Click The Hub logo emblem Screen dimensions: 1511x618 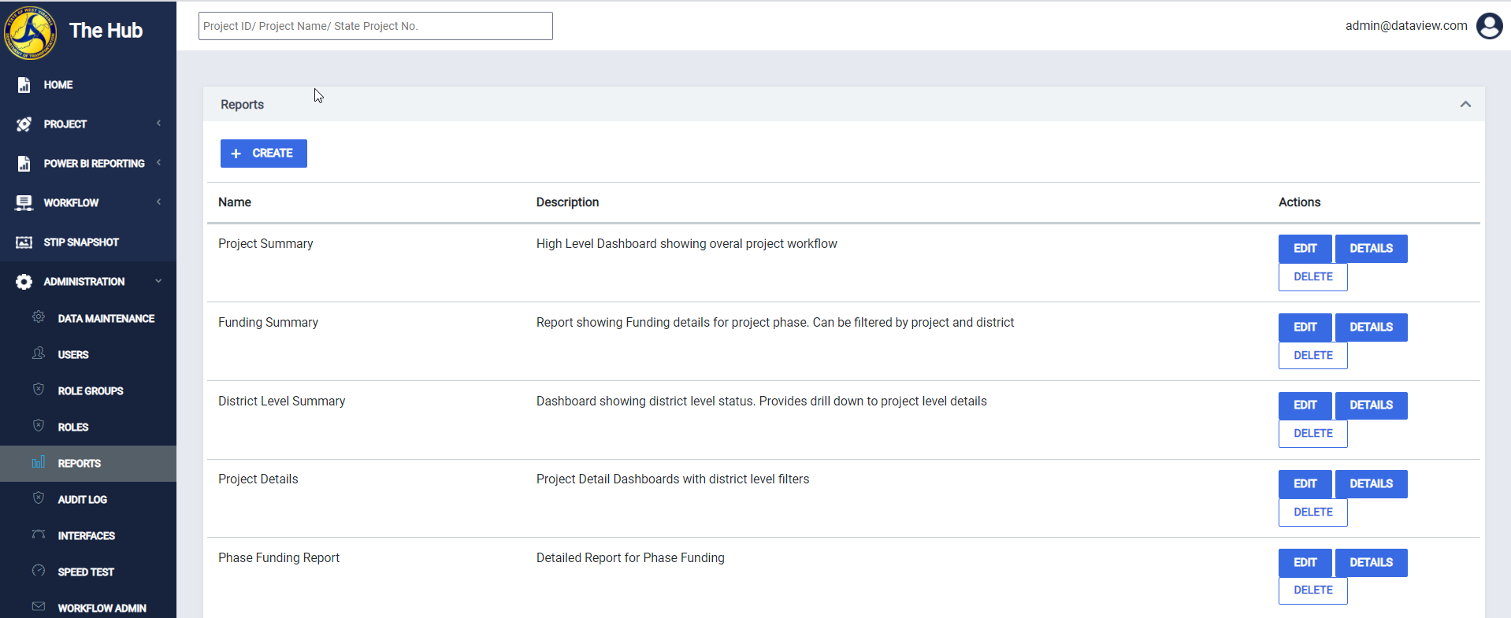[x=30, y=31]
